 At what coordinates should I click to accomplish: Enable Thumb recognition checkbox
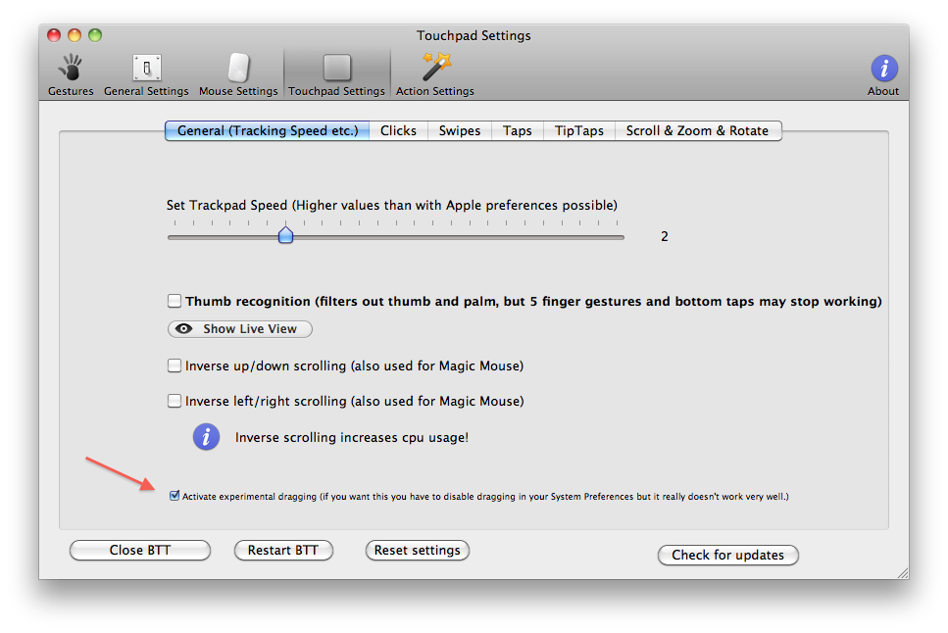tap(175, 302)
